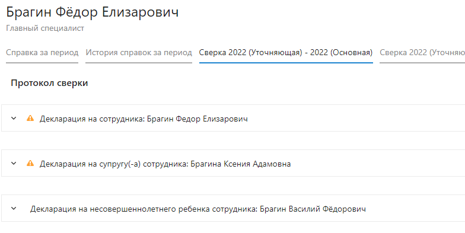This screenshot has width=465, height=233.
Task: Click blue underline of the active Сверка tab
Action: click(x=286, y=63)
